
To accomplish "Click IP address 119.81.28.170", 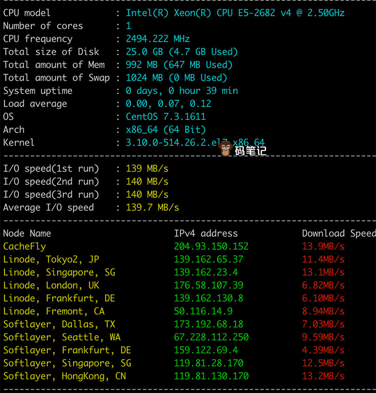I will (209, 363).
